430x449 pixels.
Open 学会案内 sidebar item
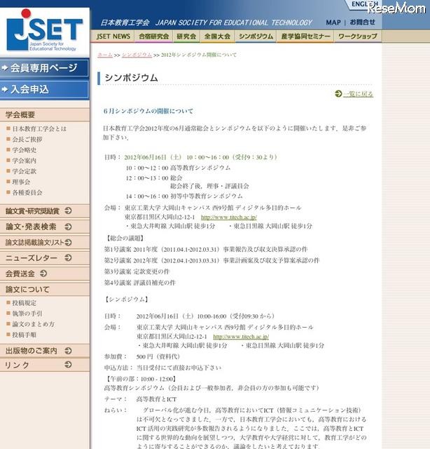coord(25,161)
